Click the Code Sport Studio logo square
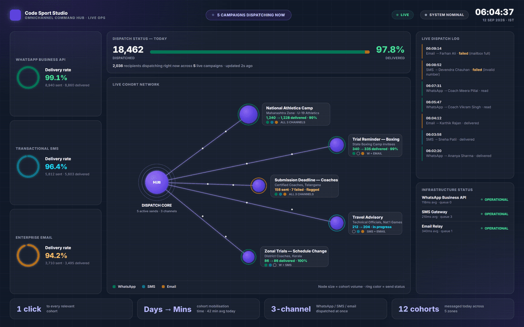 click(15, 16)
